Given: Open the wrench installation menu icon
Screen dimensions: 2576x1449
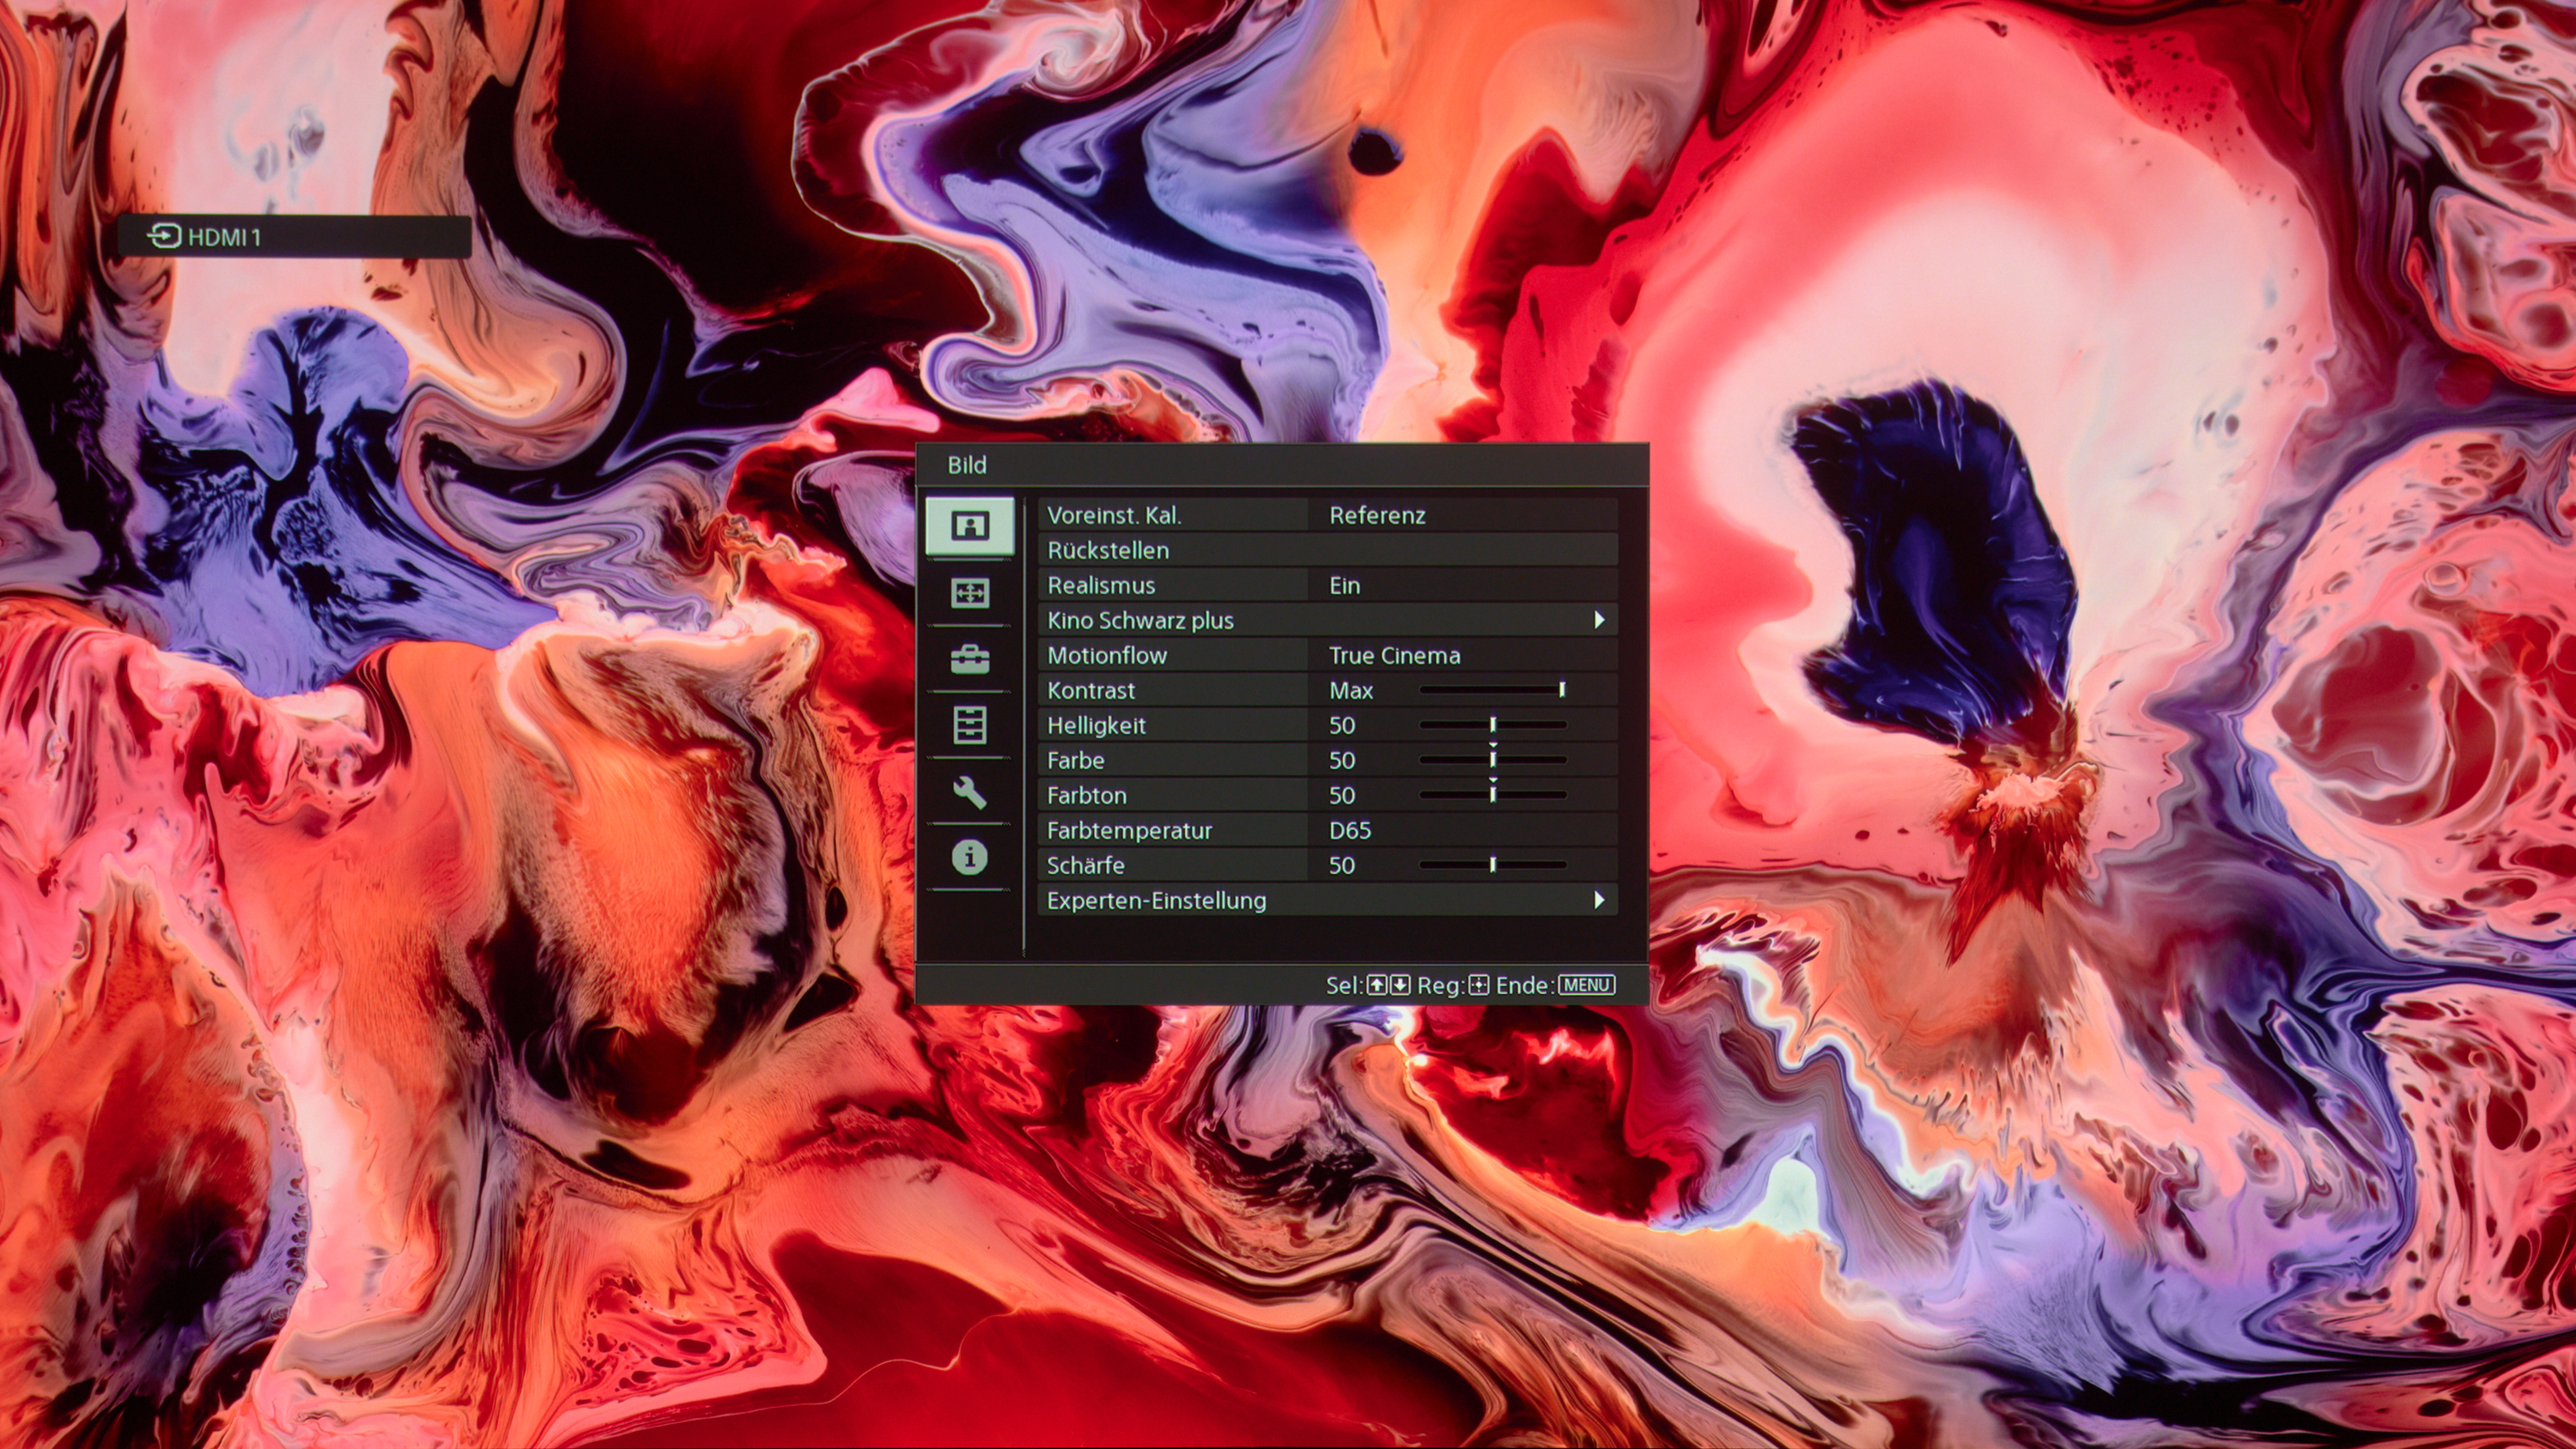Looking at the screenshot, I should pos(969,792).
